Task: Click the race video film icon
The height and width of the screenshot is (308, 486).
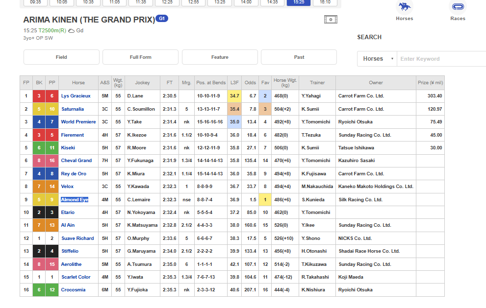Action: click(x=331, y=20)
